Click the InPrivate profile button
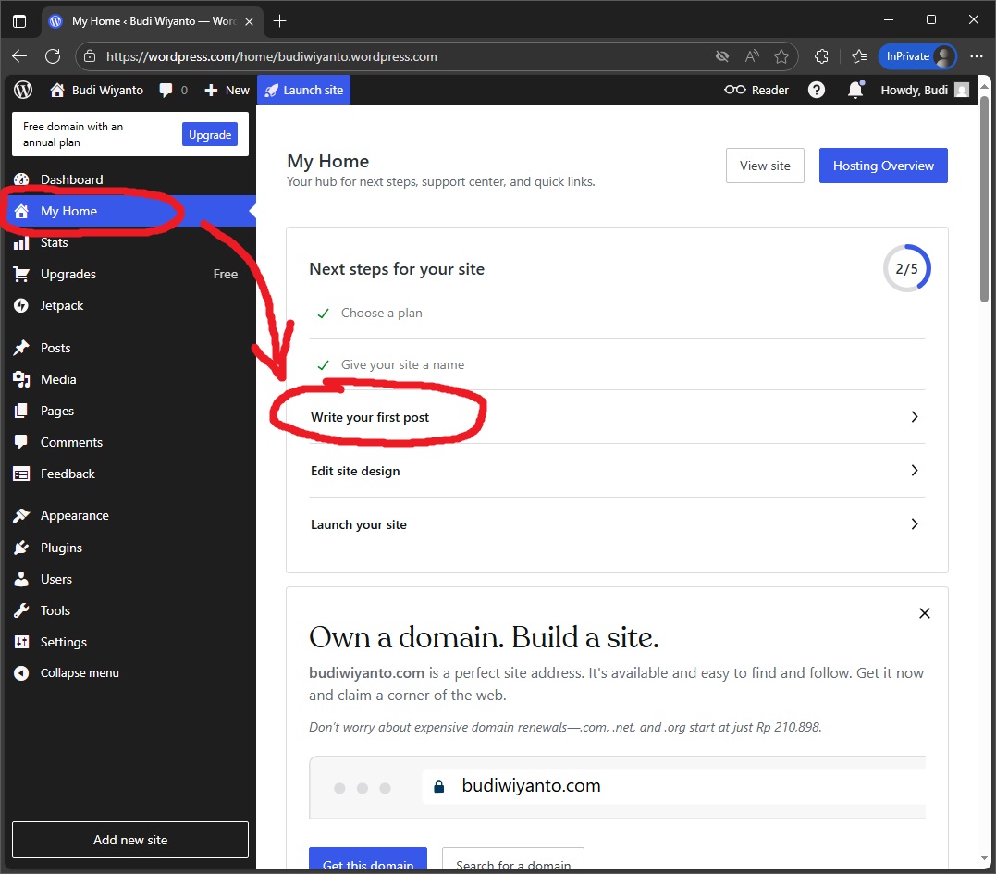The image size is (996, 874). (x=917, y=56)
